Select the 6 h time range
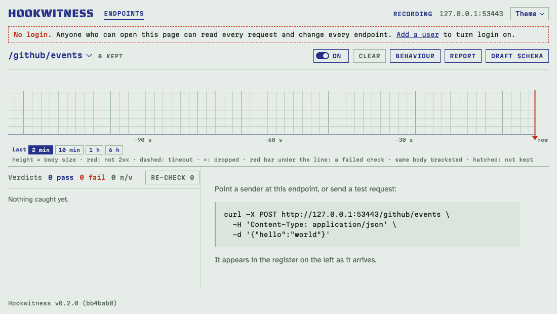This screenshot has width=557, height=314. pos(114,150)
